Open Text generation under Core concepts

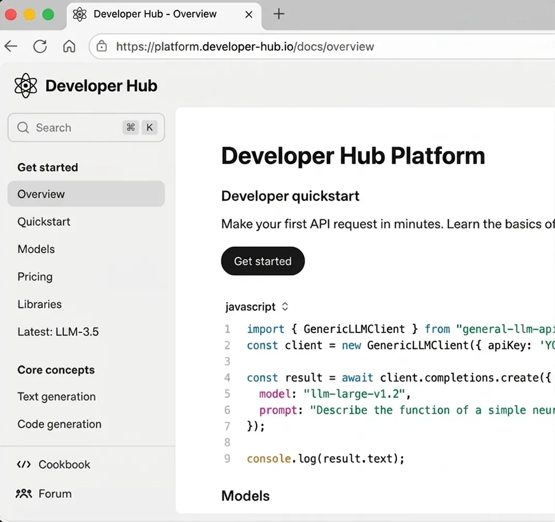(57, 397)
